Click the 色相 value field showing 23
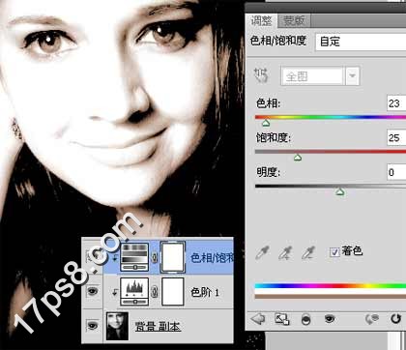Image resolution: width=406 pixels, height=350 pixels. pos(396,103)
